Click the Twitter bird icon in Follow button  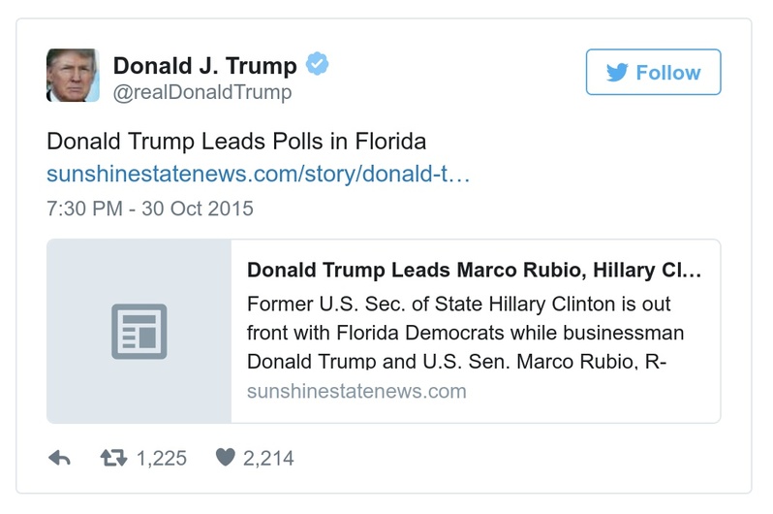pyautogui.click(x=616, y=73)
